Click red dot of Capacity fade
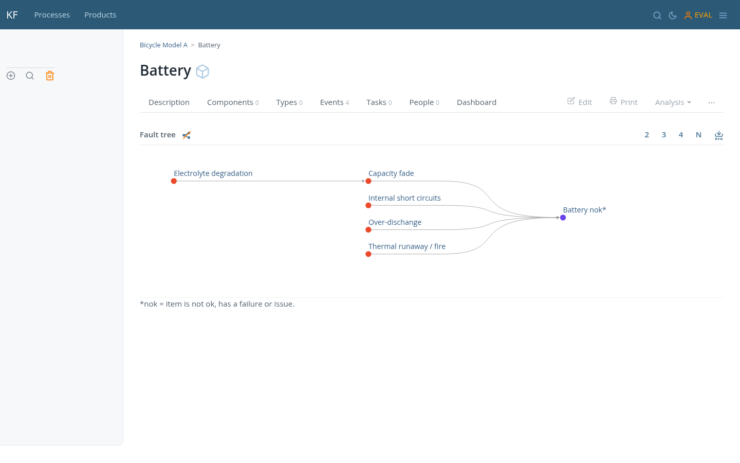The image size is (740, 463). [x=368, y=181]
